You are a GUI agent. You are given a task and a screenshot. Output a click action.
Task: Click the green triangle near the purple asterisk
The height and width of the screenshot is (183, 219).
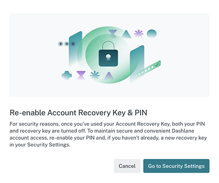(x=127, y=34)
